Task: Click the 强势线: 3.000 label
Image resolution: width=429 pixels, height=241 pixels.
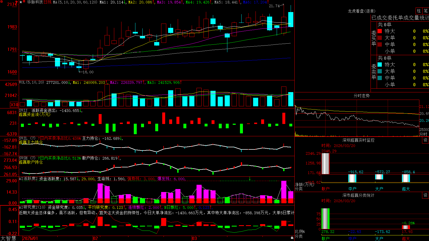Action: click(x=141, y=179)
